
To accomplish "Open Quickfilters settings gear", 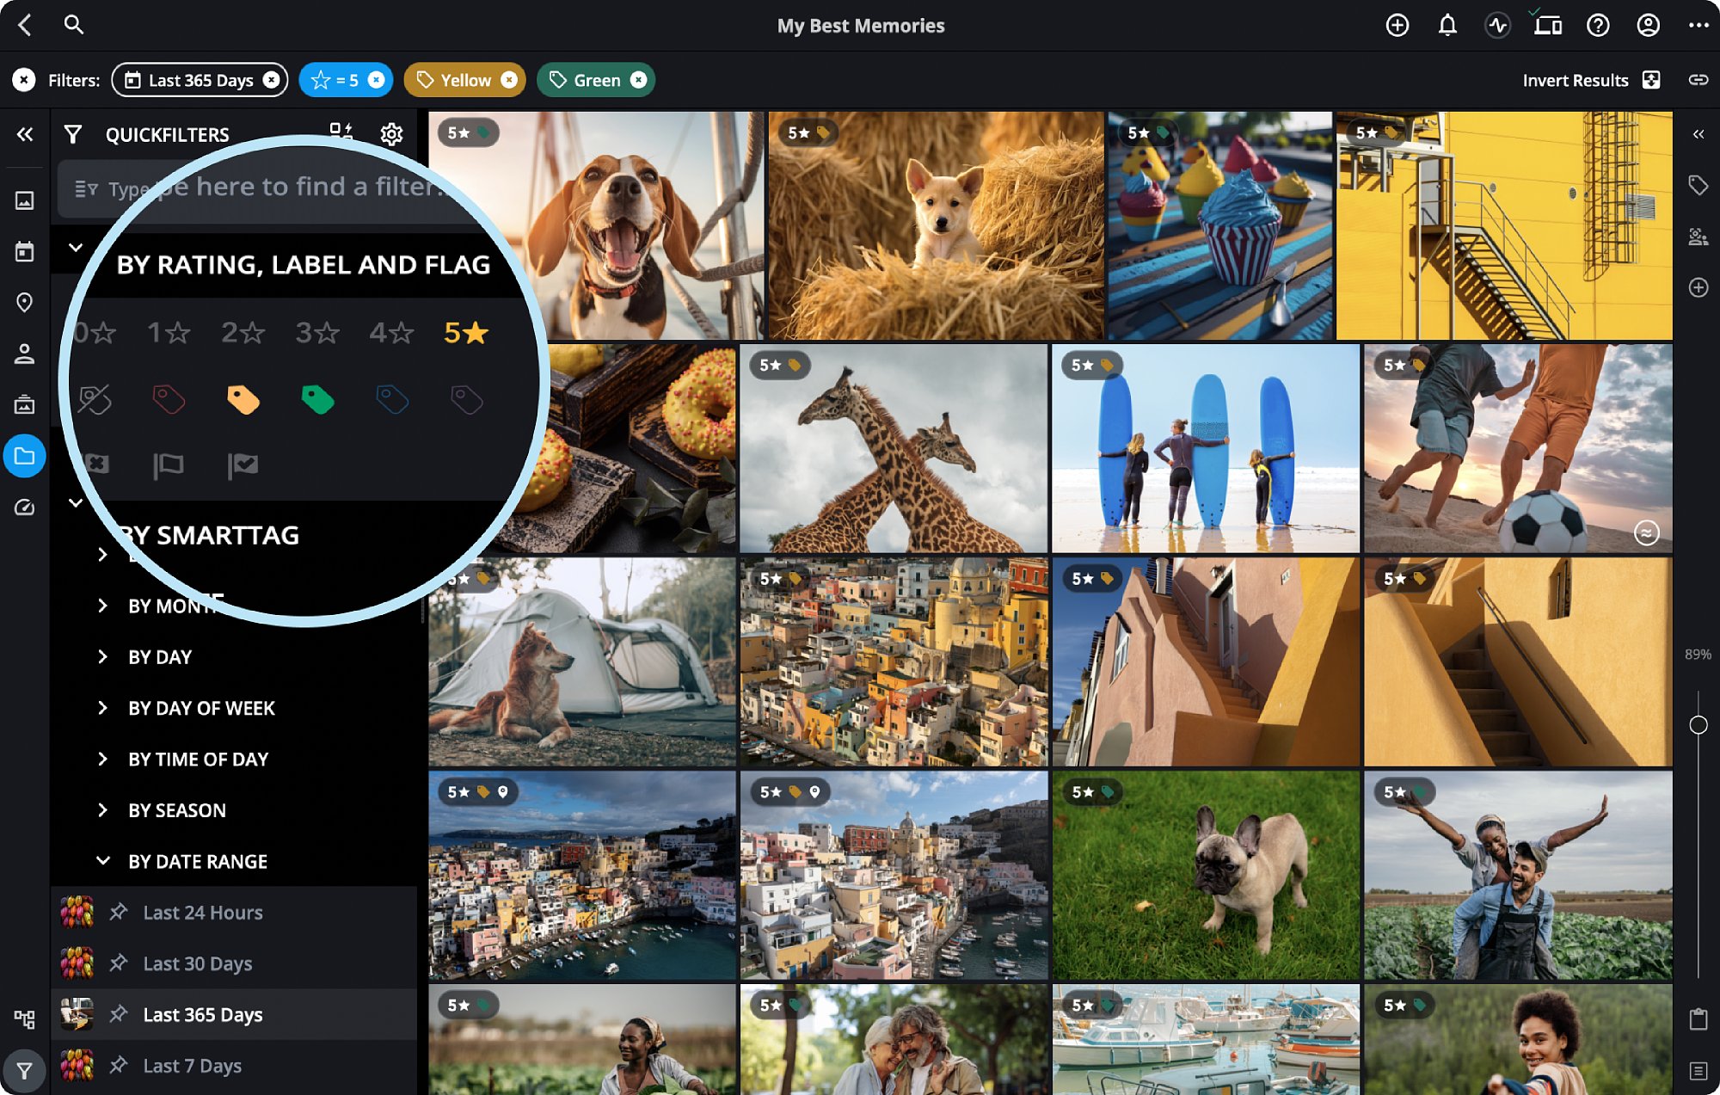I will tap(391, 134).
